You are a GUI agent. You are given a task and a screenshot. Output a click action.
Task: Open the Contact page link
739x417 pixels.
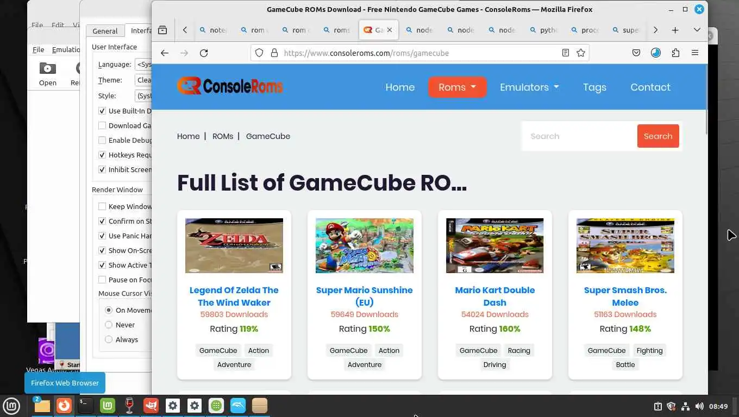pyautogui.click(x=650, y=87)
